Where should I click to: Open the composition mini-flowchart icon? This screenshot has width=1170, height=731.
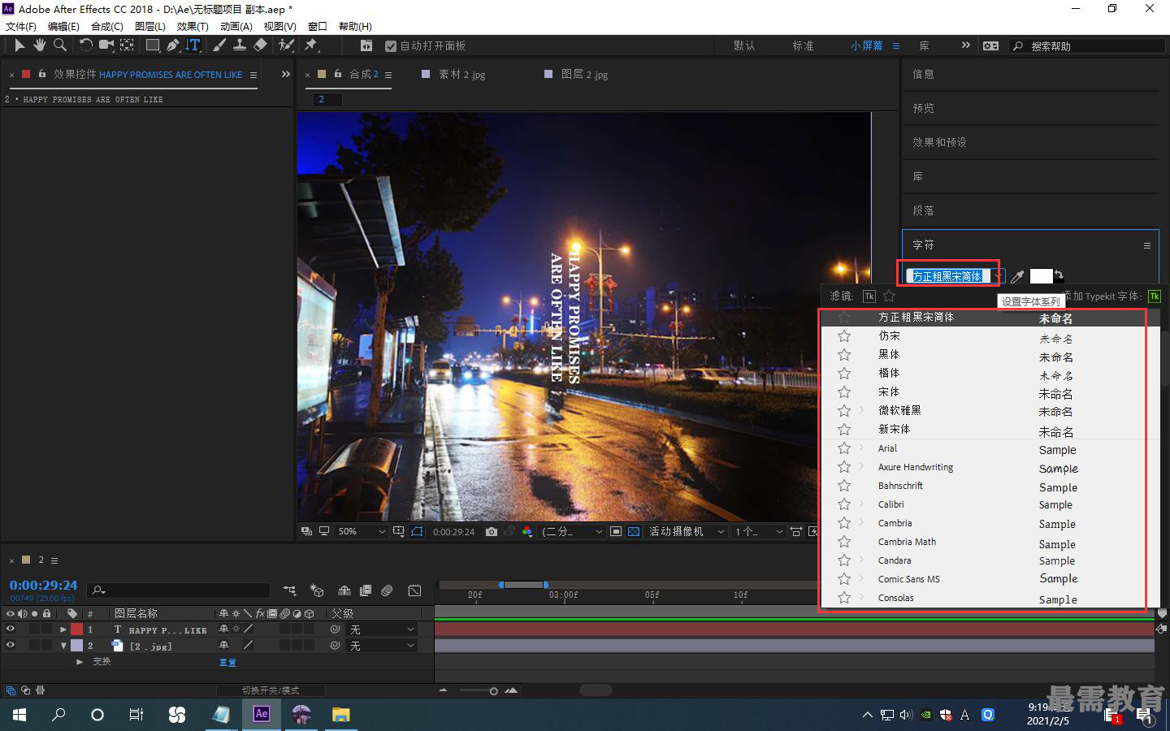coord(289,590)
